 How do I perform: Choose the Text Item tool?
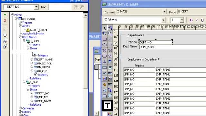pos(110,73)
